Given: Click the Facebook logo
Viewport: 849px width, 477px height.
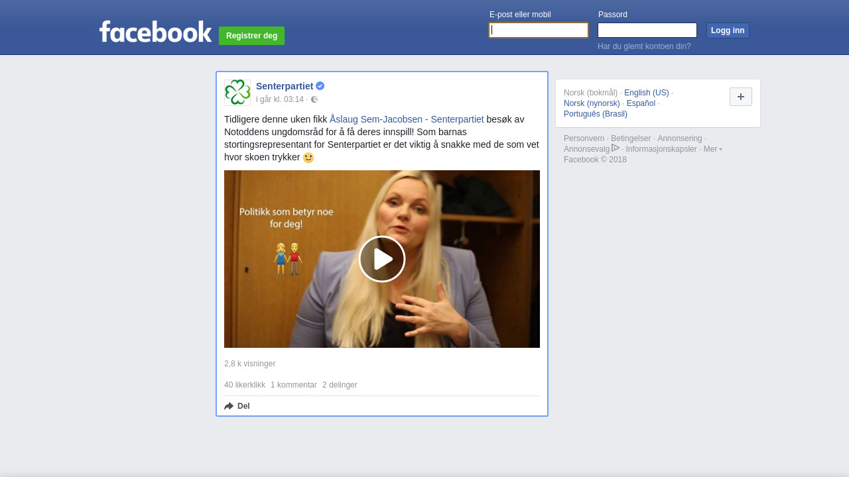Looking at the screenshot, I should click(x=155, y=31).
